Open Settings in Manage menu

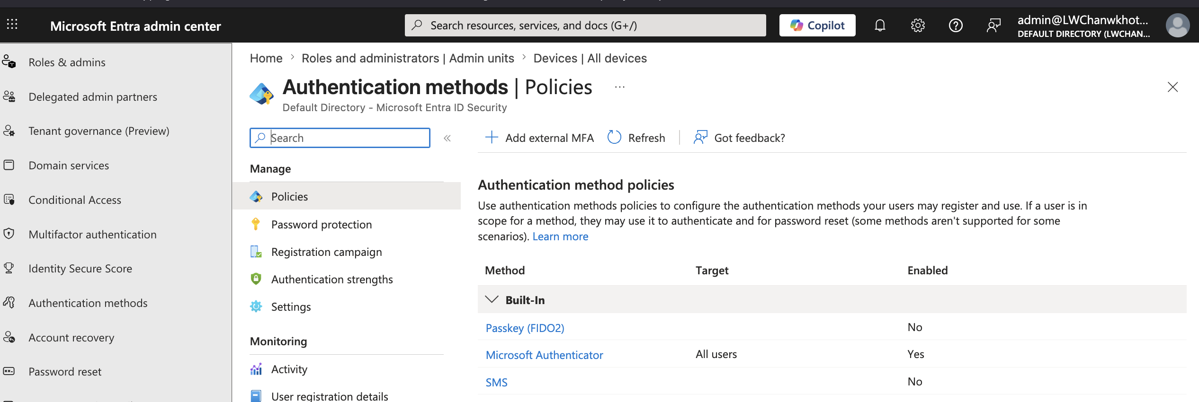[291, 307]
